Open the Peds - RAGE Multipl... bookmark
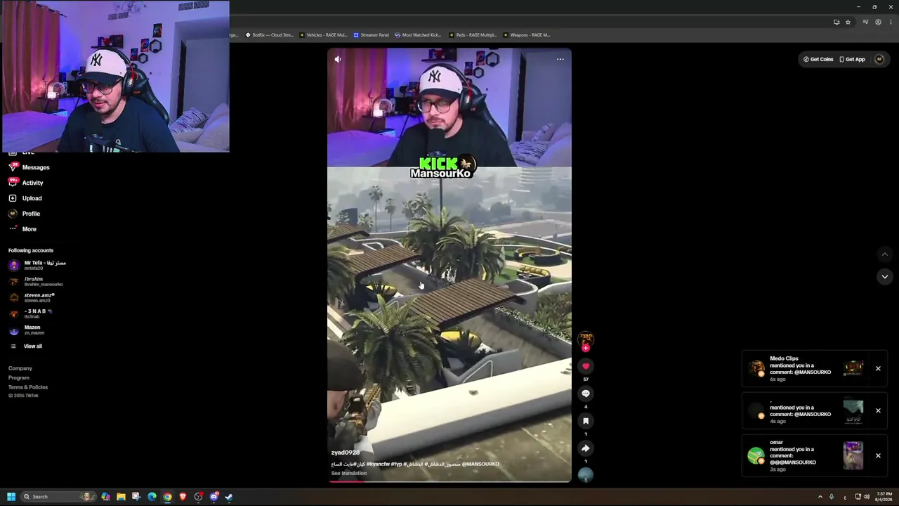The image size is (899, 506). click(472, 34)
